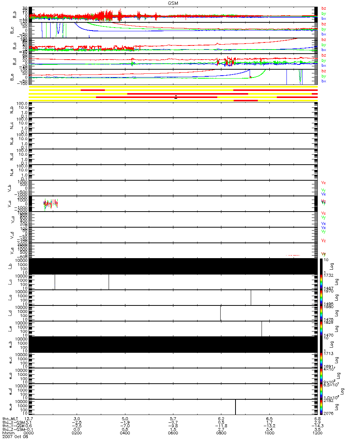This screenshot has width=346, height=447.
Task: Click the i_b spectrogram axis label
Action: (x=11, y=266)
